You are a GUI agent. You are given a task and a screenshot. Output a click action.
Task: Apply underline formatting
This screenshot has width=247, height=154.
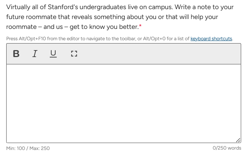click(x=53, y=54)
